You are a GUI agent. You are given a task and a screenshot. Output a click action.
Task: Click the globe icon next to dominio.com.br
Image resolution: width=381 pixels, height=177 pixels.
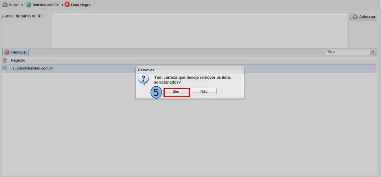(x=29, y=5)
